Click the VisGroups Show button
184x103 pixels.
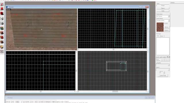tap(158, 57)
